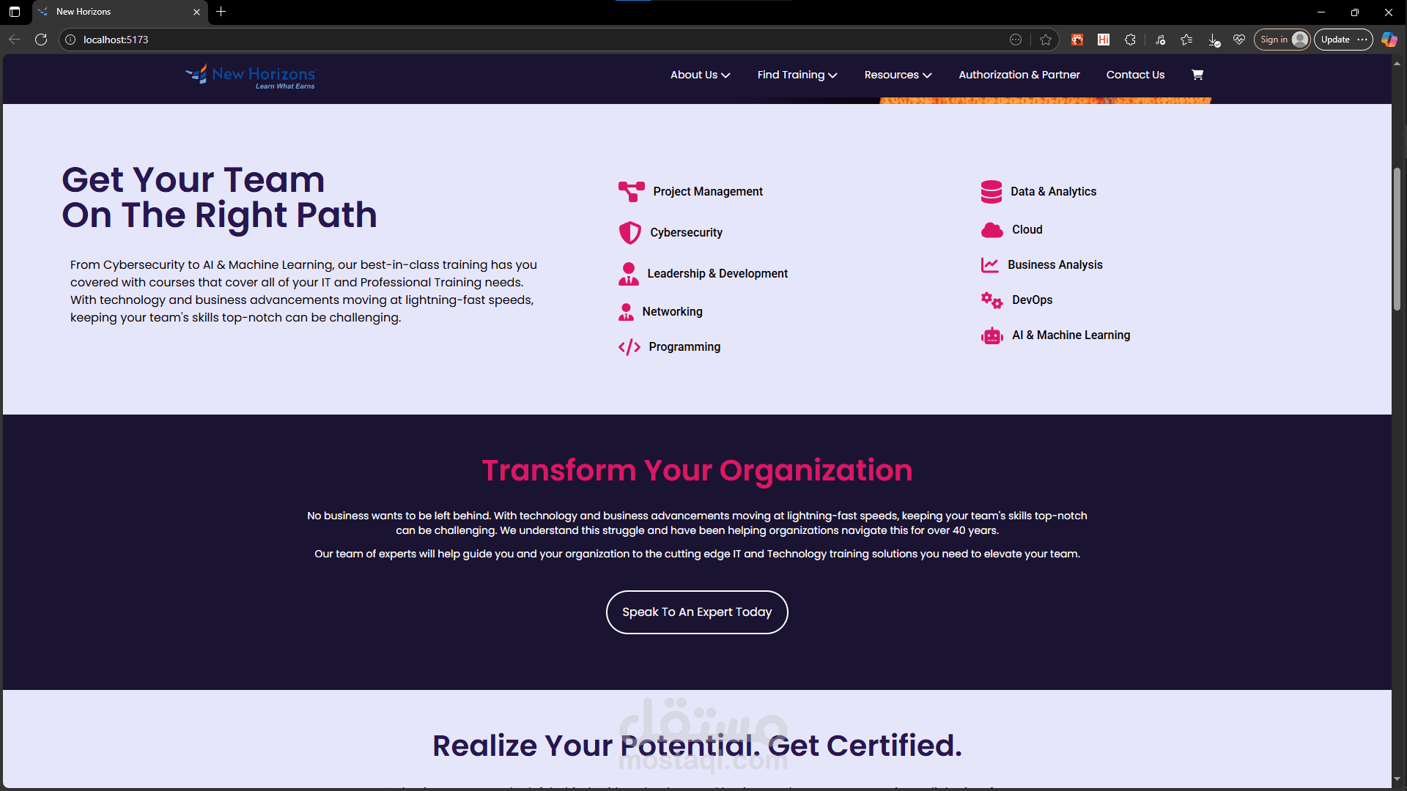This screenshot has width=1407, height=791.
Task: Open the Leadership & Development link
Action: pyautogui.click(x=717, y=273)
